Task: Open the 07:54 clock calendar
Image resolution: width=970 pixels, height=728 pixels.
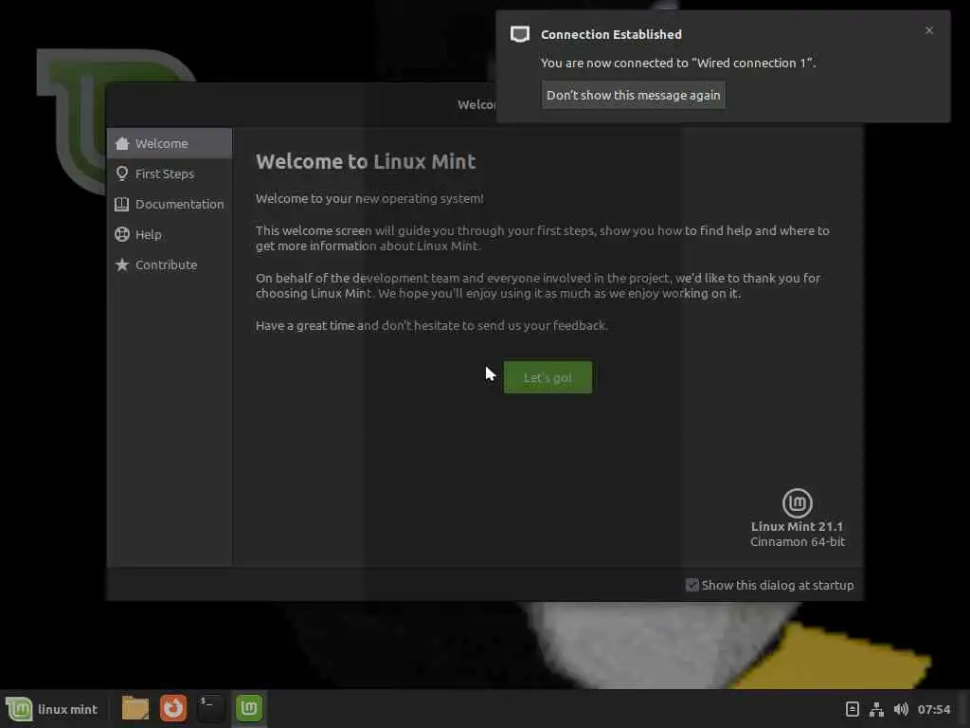Action: click(933, 709)
